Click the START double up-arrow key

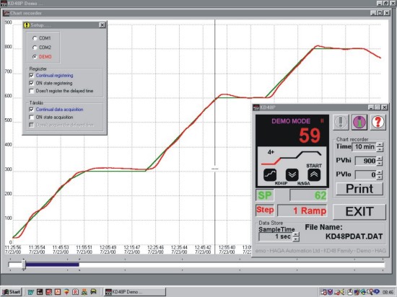pos(314,174)
